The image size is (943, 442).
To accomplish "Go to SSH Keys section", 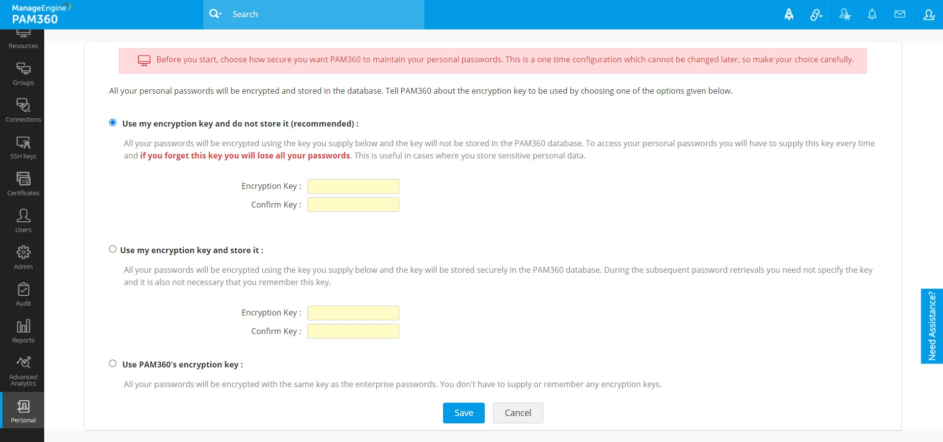I will (23, 147).
